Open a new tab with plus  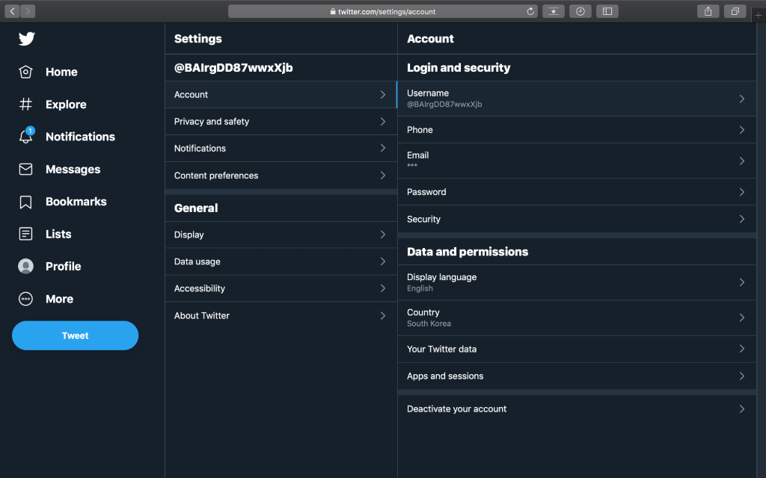759,15
